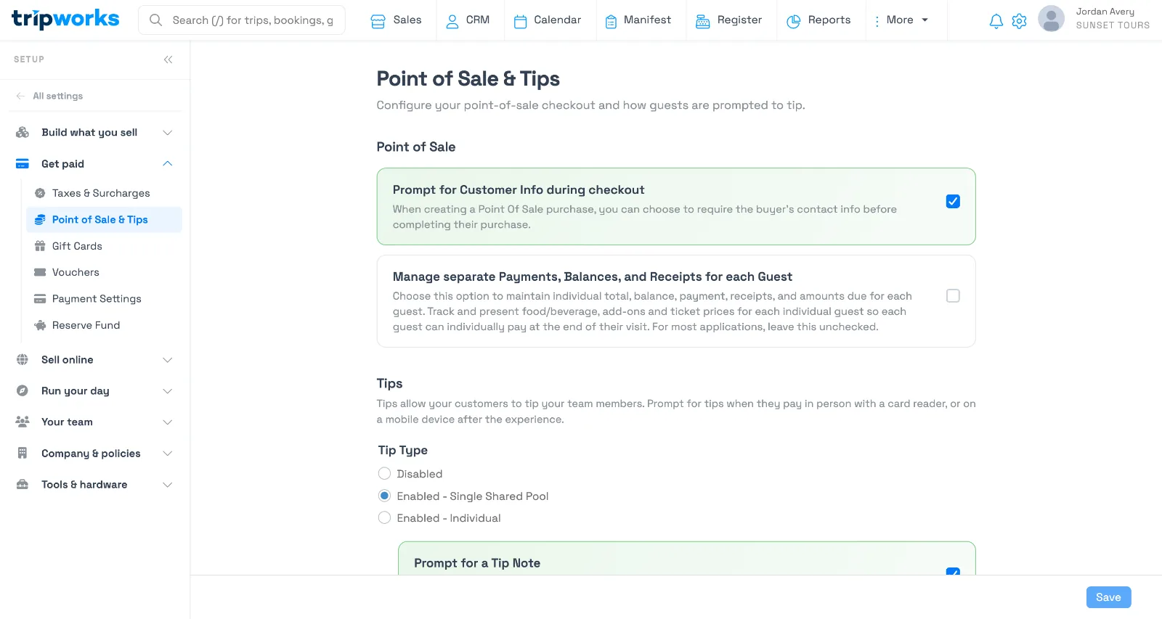Click the Vouchers ticket icon
The image size is (1162, 619).
(40, 272)
